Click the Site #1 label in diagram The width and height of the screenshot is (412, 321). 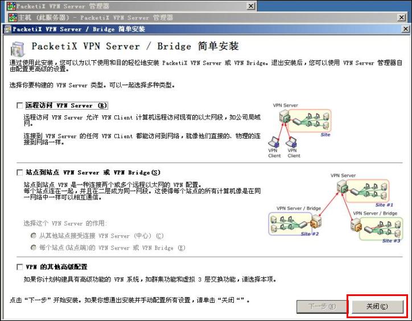click(x=384, y=205)
